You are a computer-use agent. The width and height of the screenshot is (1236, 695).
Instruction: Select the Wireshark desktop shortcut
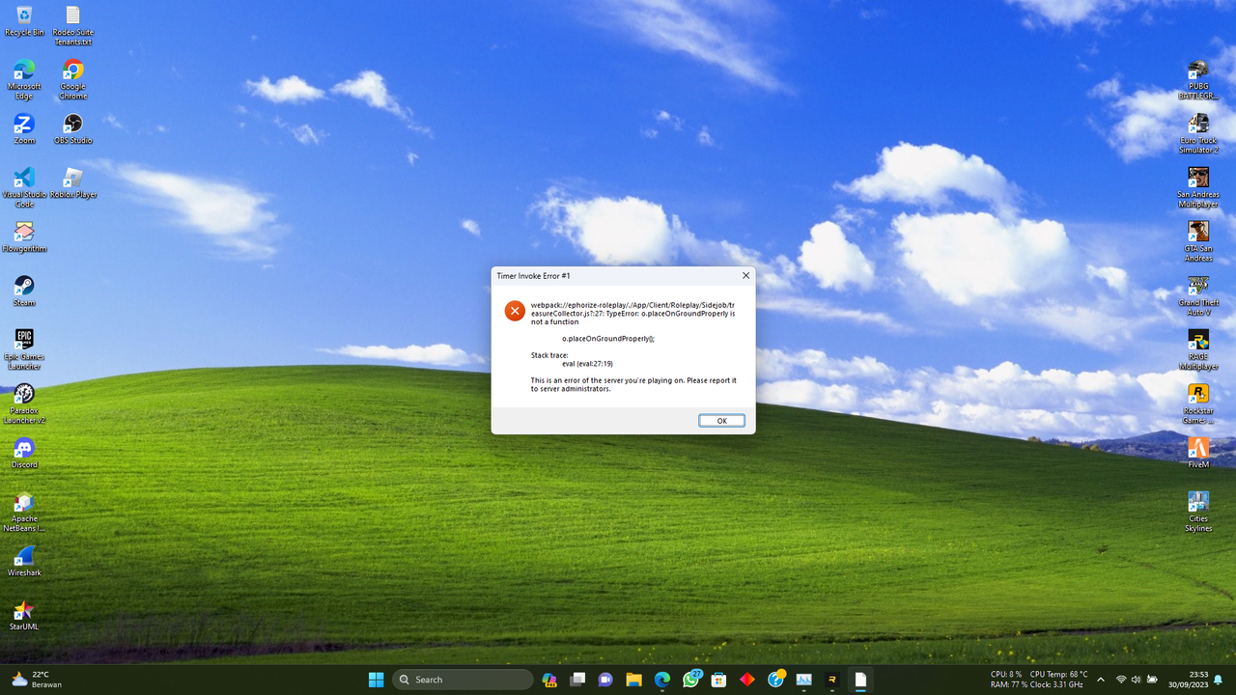[x=24, y=561]
